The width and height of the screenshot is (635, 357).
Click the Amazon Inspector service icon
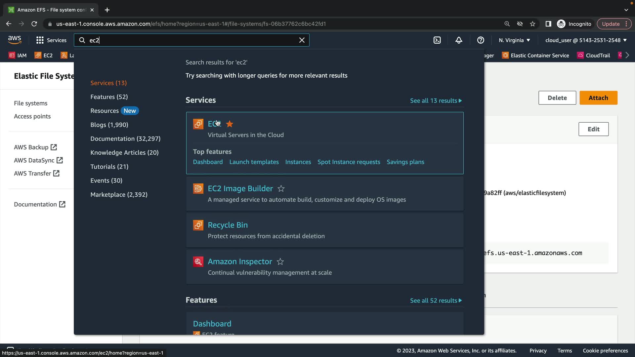[x=198, y=262]
